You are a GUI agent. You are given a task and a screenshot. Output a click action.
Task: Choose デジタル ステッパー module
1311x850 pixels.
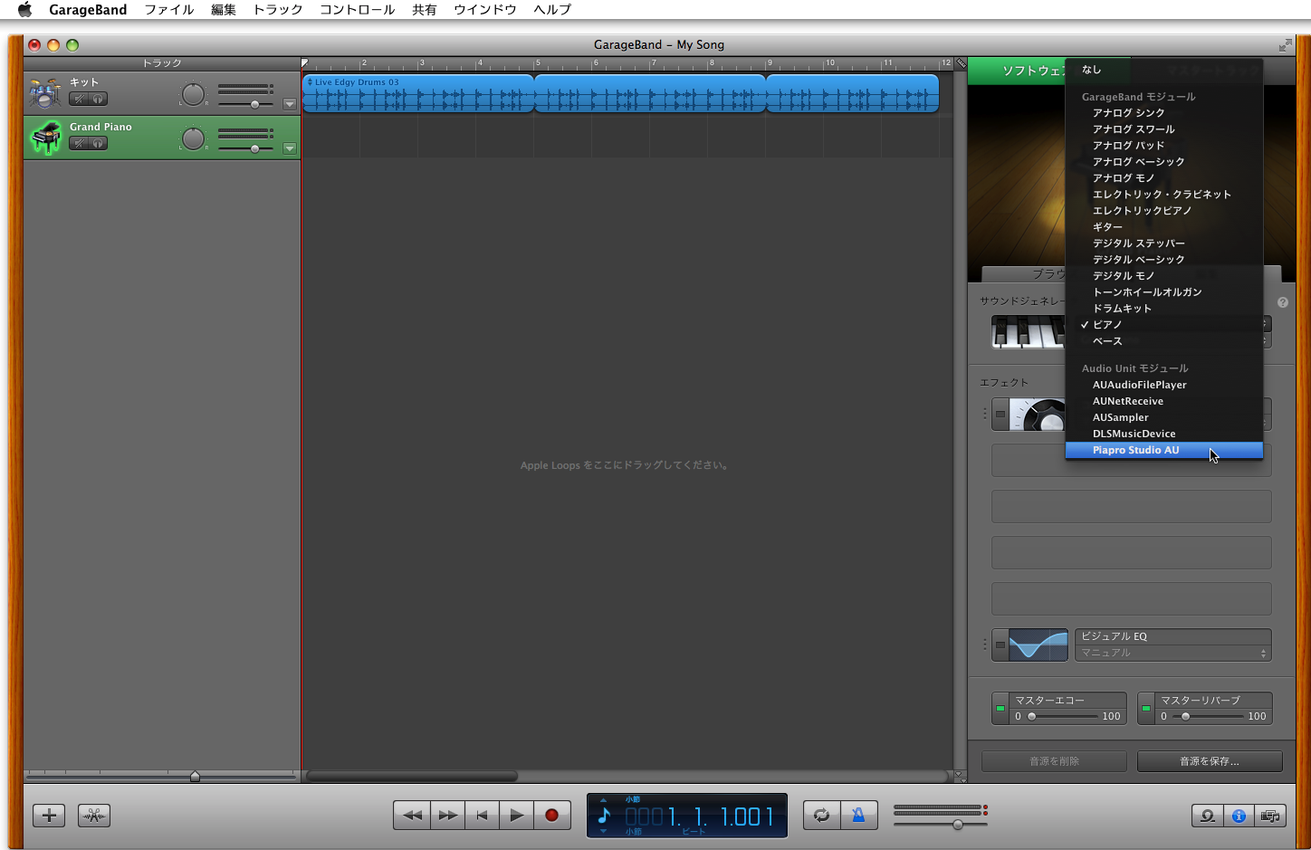coord(1164,244)
